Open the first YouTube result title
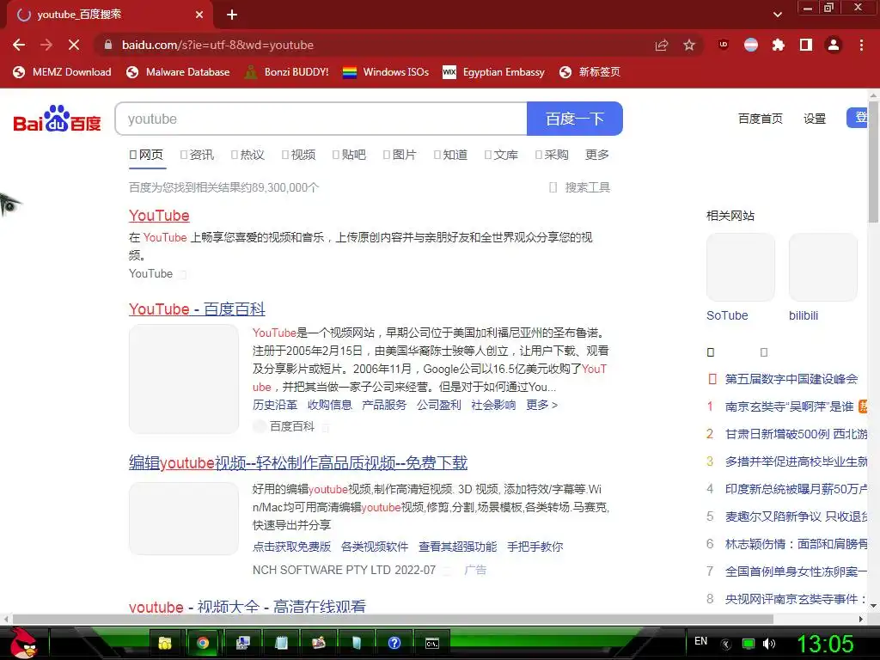The width and height of the screenshot is (880, 660). tap(159, 216)
